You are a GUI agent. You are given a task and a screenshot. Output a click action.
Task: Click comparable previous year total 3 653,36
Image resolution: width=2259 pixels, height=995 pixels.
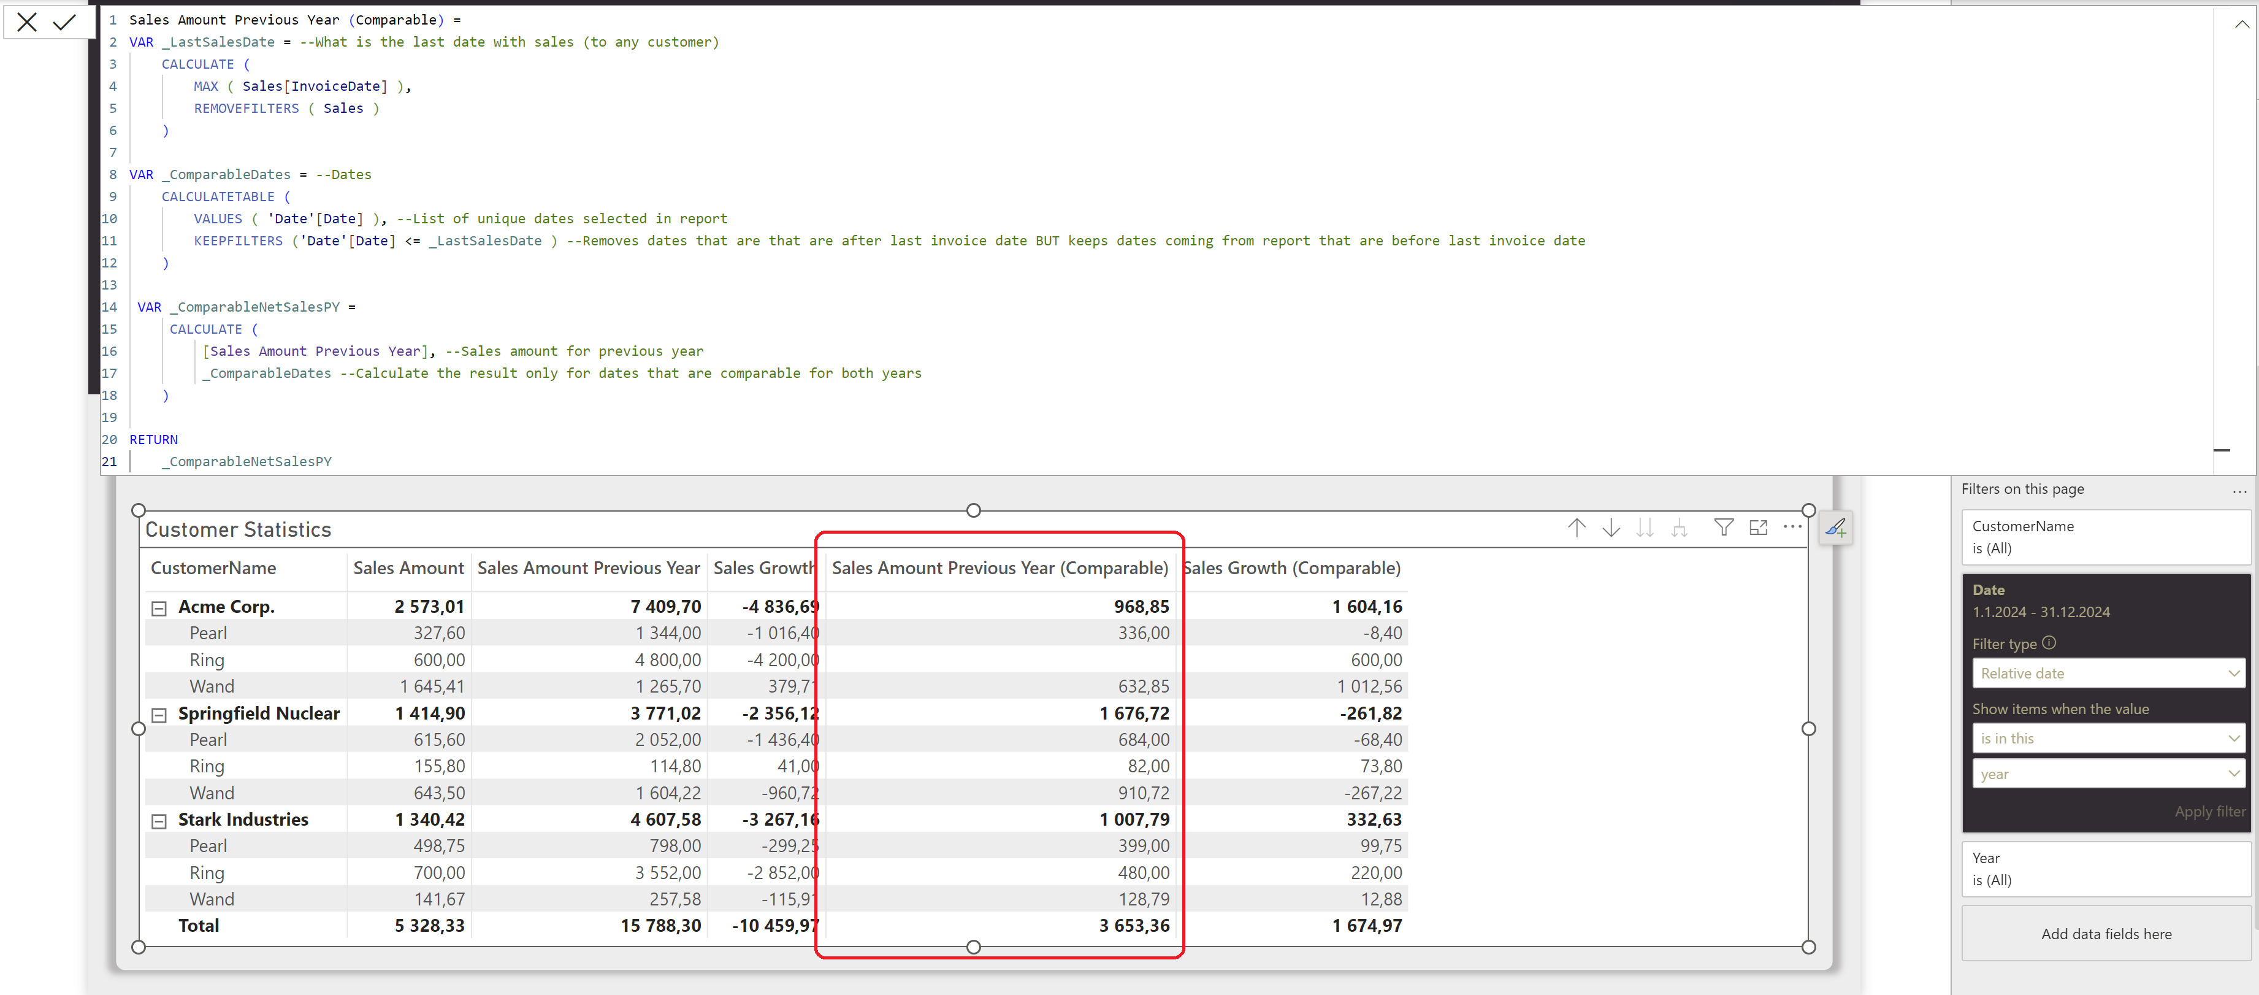[x=1134, y=926]
